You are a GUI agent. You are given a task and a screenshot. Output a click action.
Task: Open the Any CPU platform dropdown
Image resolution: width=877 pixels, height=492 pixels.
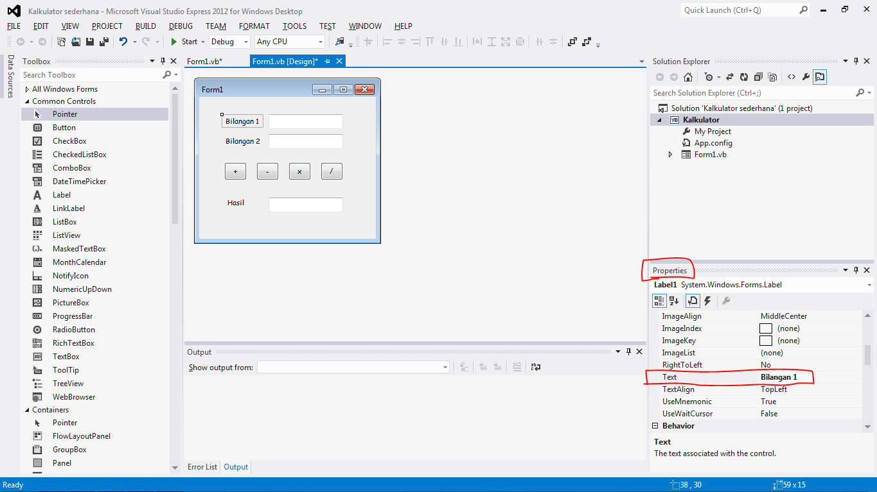pos(322,41)
